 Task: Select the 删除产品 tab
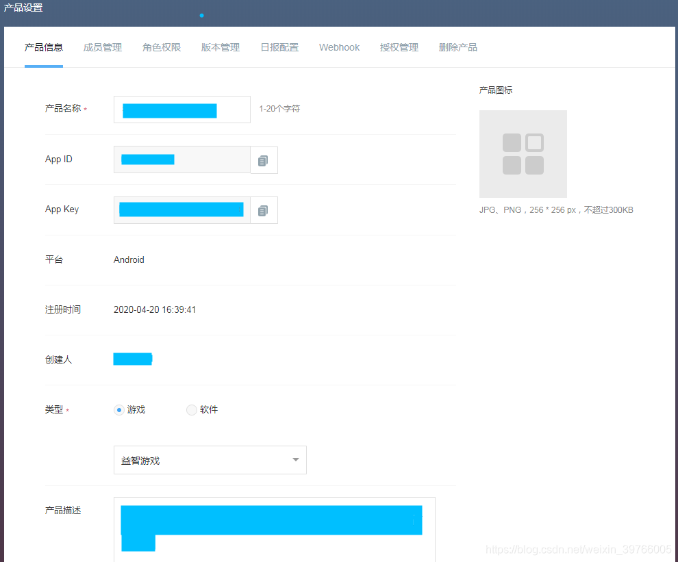(x=457, y=47)
